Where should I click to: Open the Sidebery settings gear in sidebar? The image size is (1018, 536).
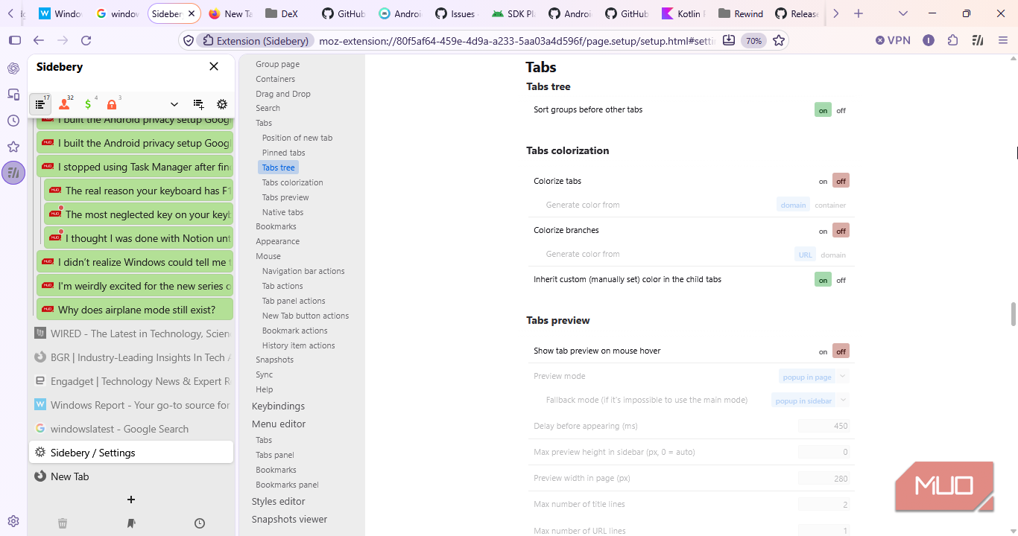point(222,104)
